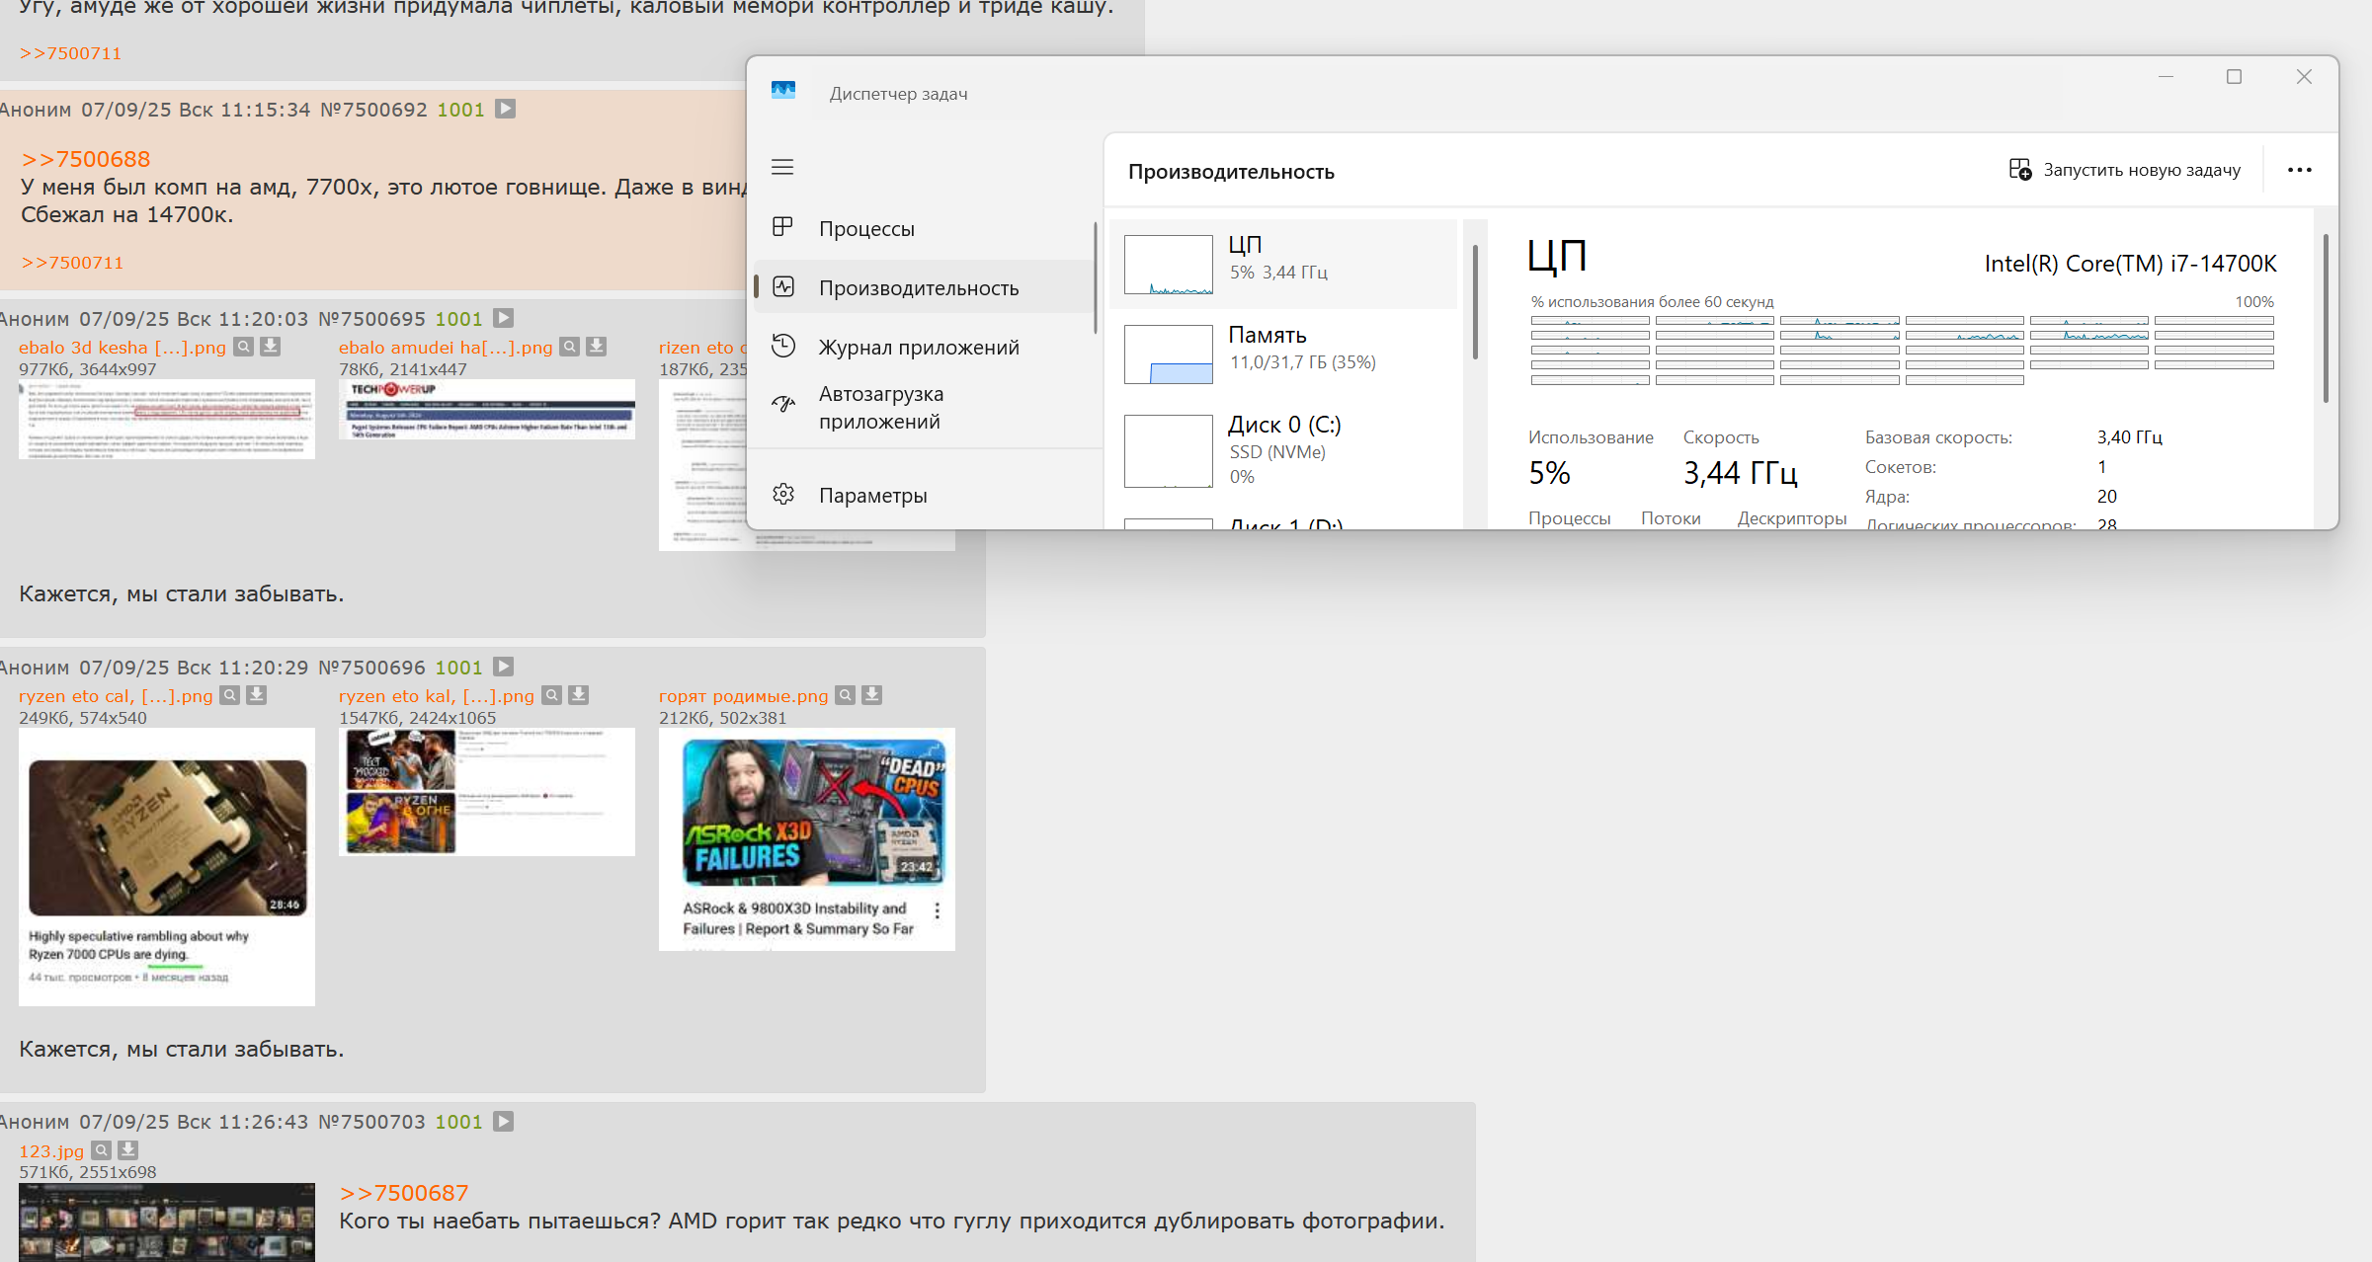
Task: Click download icon beside ebalo amudei file
Action: [x=596, y=347]
